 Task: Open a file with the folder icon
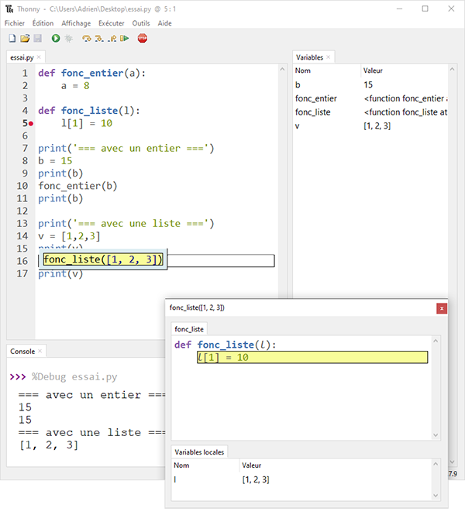[24, 38]
